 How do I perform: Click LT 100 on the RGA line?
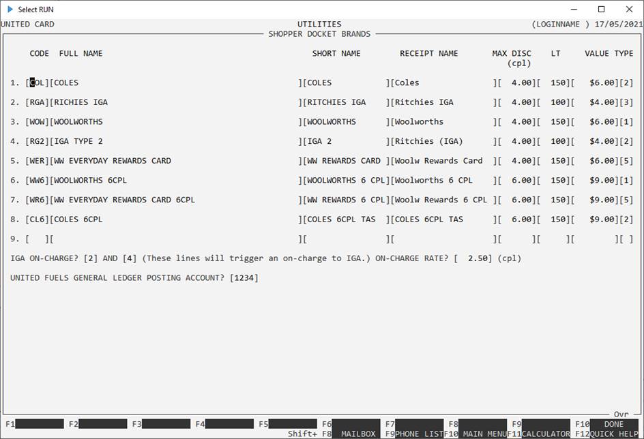[554, 102]
